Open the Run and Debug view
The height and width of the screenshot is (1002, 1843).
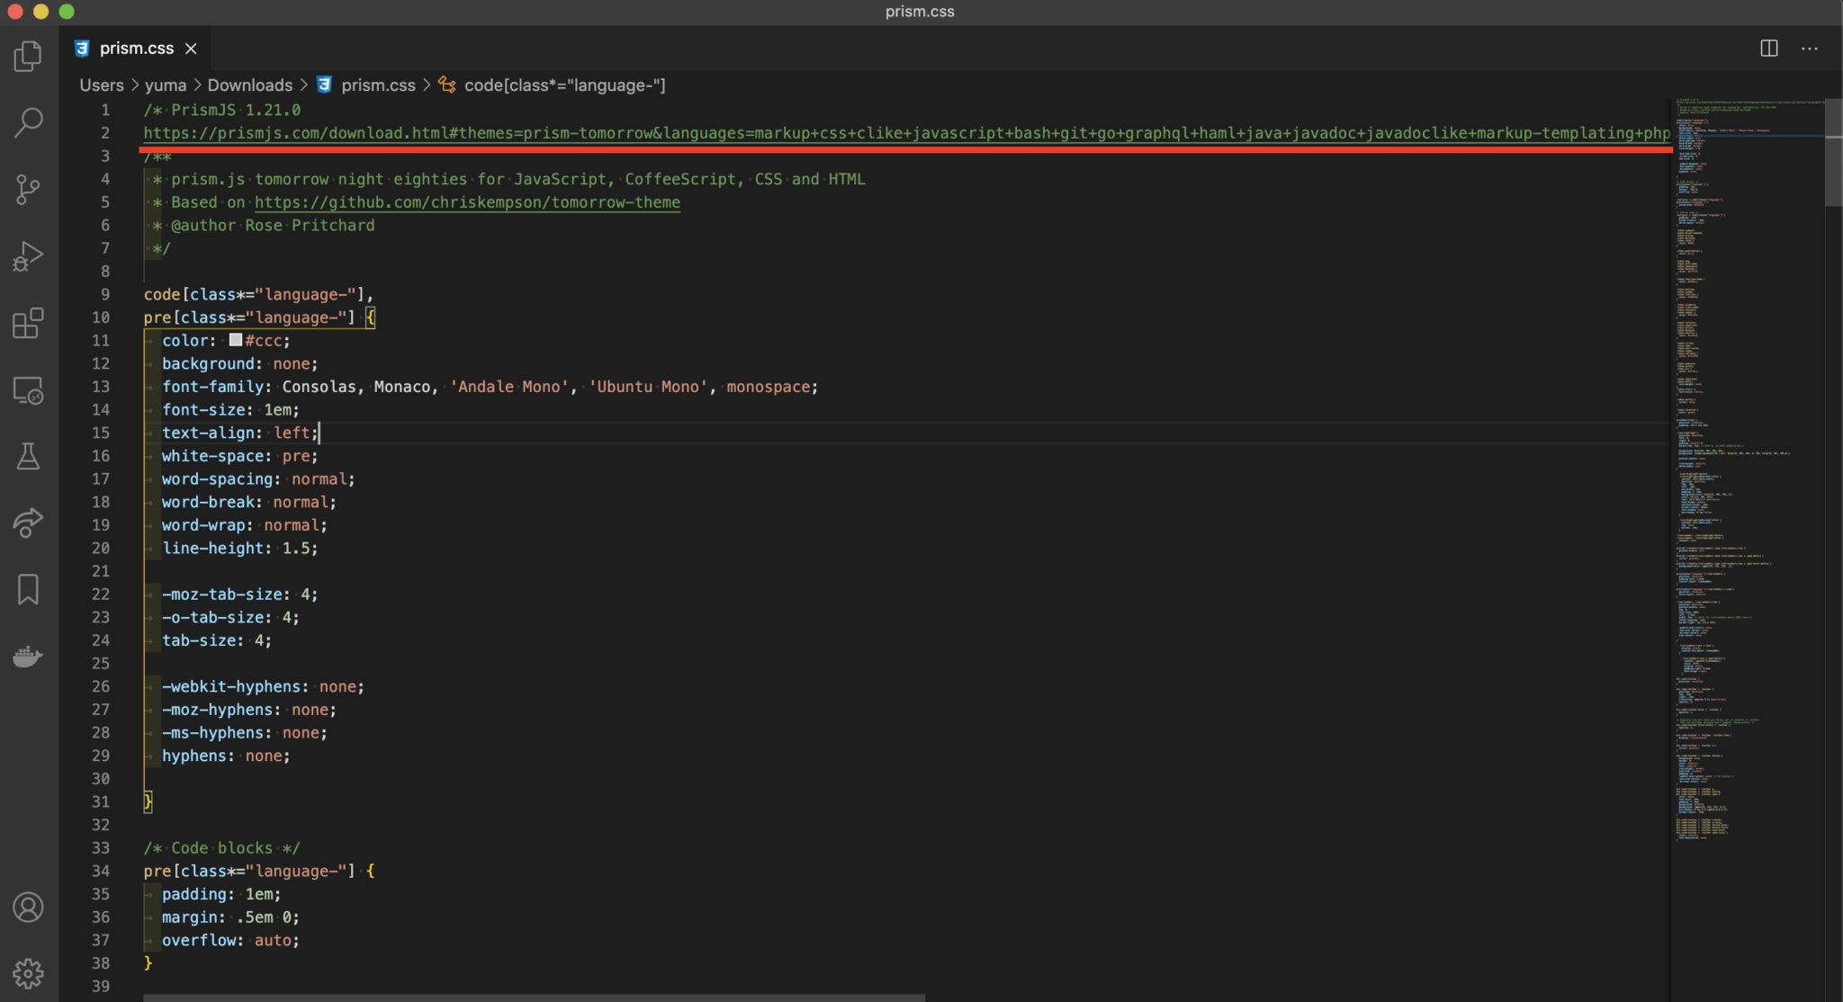tap(28, 256)
